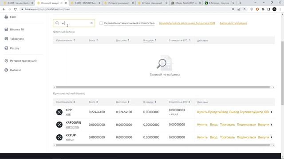Switch to the XRPUSDT browser tab
This screenshot has height=159, width=284.
click(85, 3)
